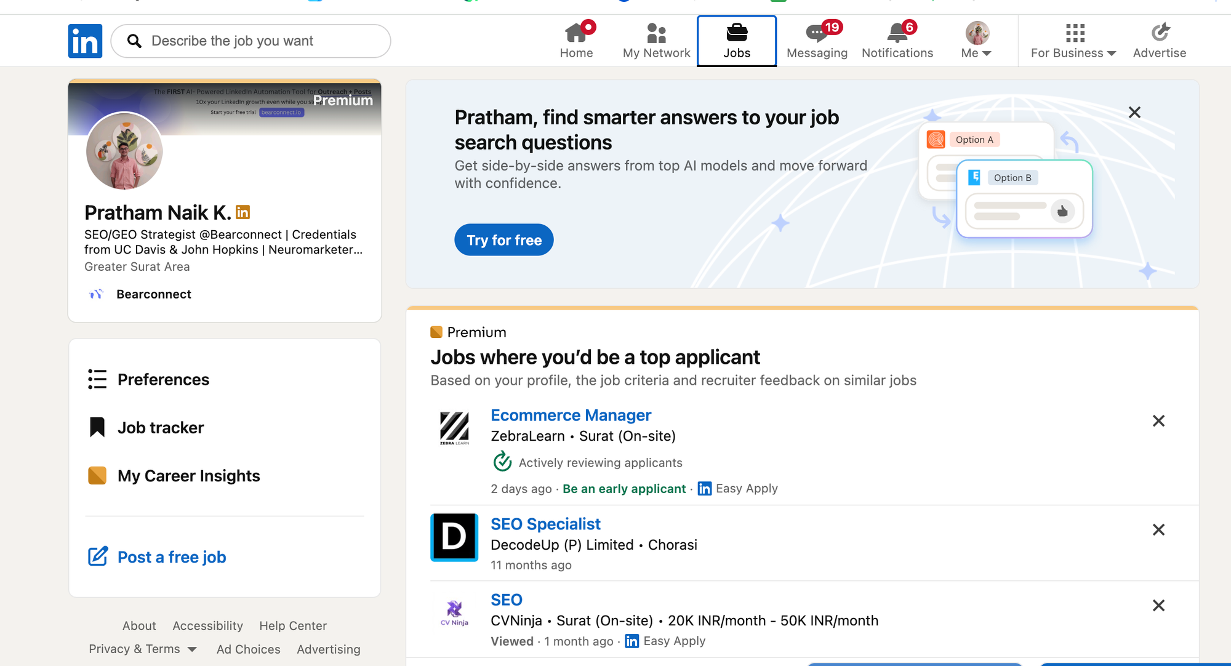Click the Premium icon above top applicant jobs

pos(436,332)
